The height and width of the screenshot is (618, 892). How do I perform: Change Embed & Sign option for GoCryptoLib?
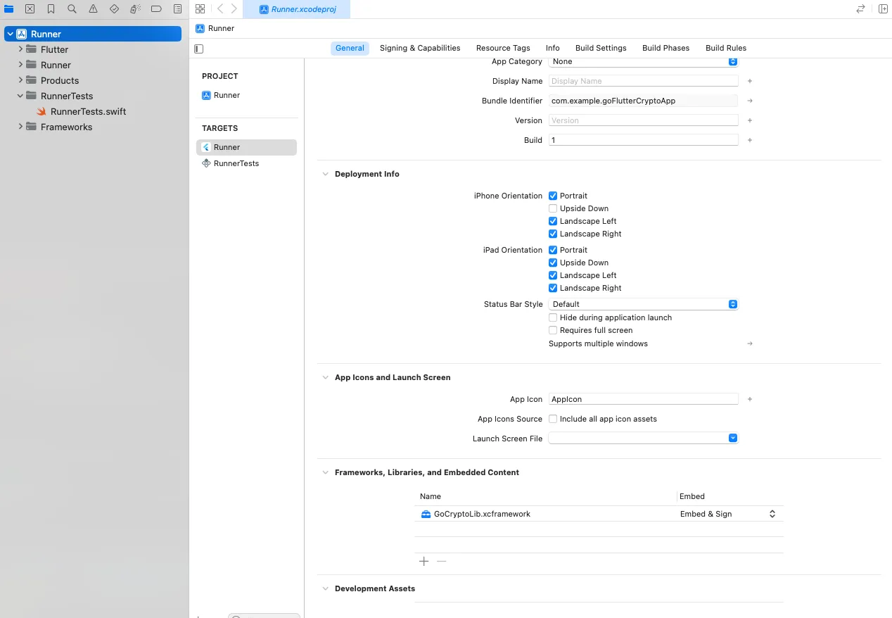729,514
